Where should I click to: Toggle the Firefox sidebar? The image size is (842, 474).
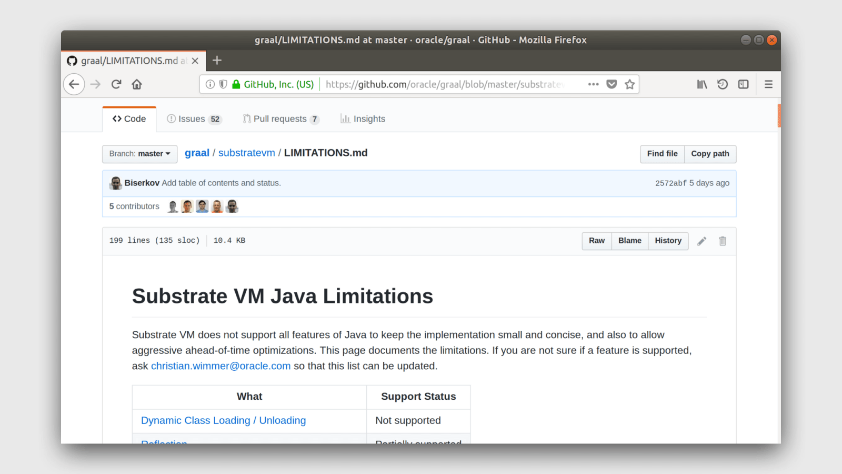point(743,84)
